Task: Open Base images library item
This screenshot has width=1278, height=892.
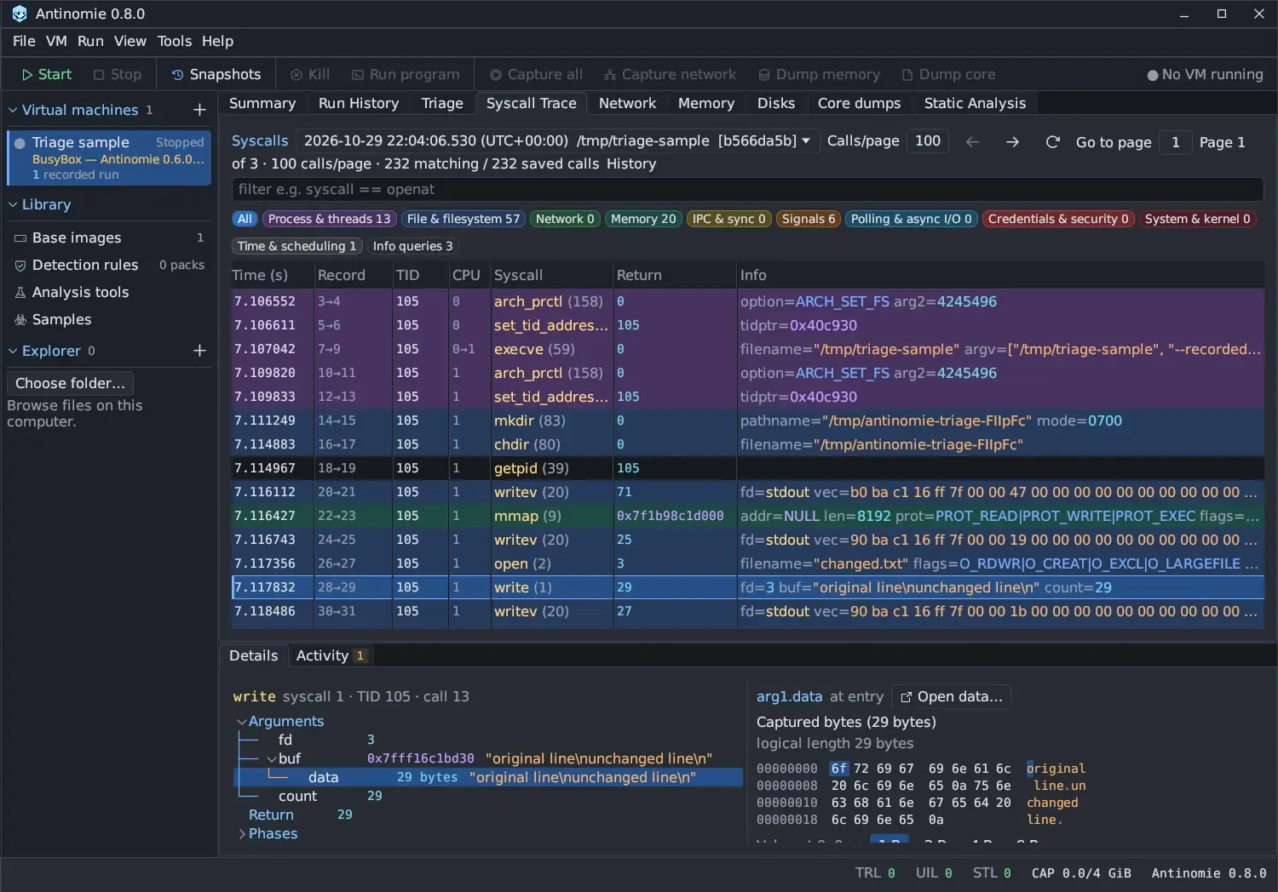Action: click(109, 237)
